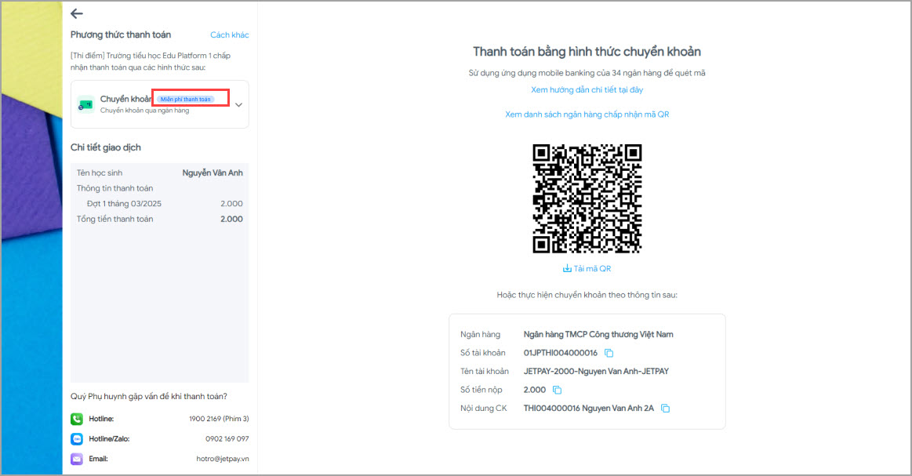Click account name JETPAY-2000-Nguyen Van Anh-JETPAY
Image resolution: width=912 pixels, height=476 pixels.
click(596, 371)
